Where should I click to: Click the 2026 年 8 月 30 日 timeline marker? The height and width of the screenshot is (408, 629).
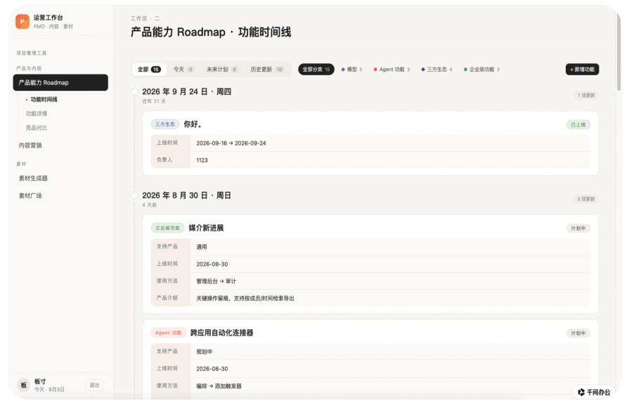(x=134, y=195)
